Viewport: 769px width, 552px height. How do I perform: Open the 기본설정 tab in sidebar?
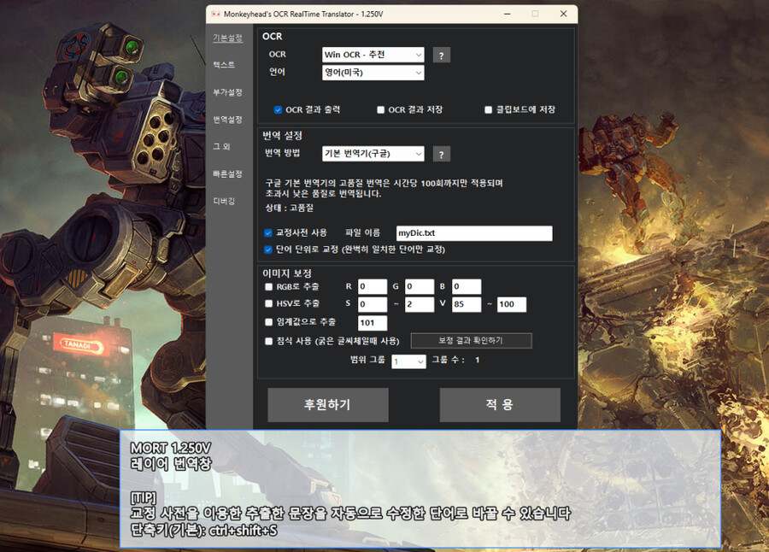coord(227,38)
